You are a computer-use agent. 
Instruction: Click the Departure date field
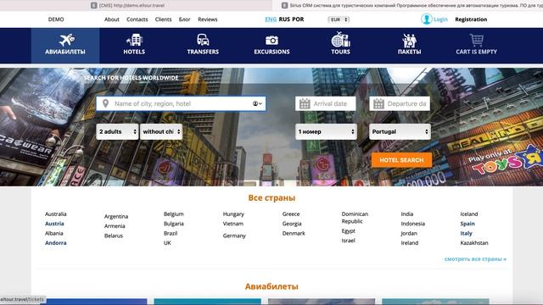pos(400,103)
